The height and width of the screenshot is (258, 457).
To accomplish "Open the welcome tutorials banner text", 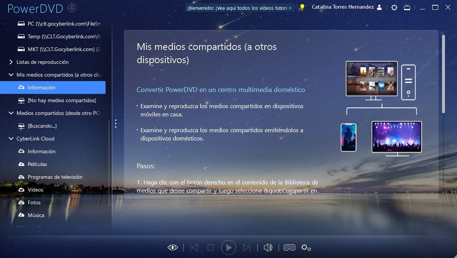I will [x=237, y=8].
